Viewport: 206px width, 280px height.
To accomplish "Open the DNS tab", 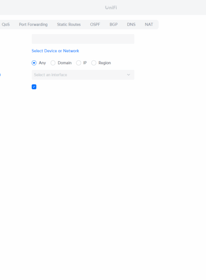I will (x=131, y=25).
